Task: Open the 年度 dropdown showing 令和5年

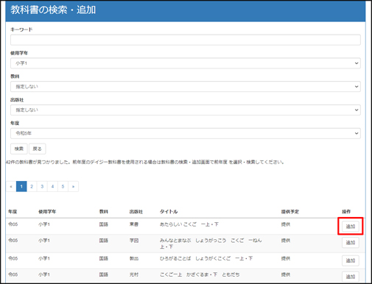Action: tap(186, 133)
